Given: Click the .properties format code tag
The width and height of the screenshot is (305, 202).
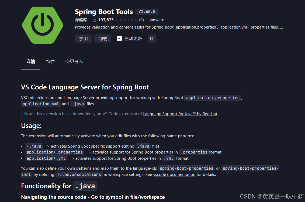Looking at the screenshot, I should coord(194,152).
